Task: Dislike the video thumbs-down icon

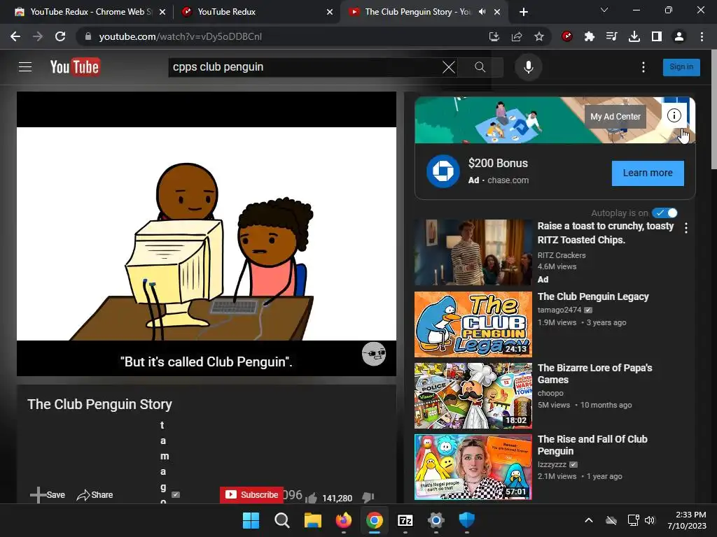Action: (x=368, y=497)
